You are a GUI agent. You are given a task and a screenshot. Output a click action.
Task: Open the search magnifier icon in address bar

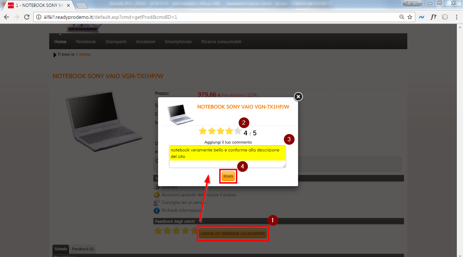(x=402, y=17)
